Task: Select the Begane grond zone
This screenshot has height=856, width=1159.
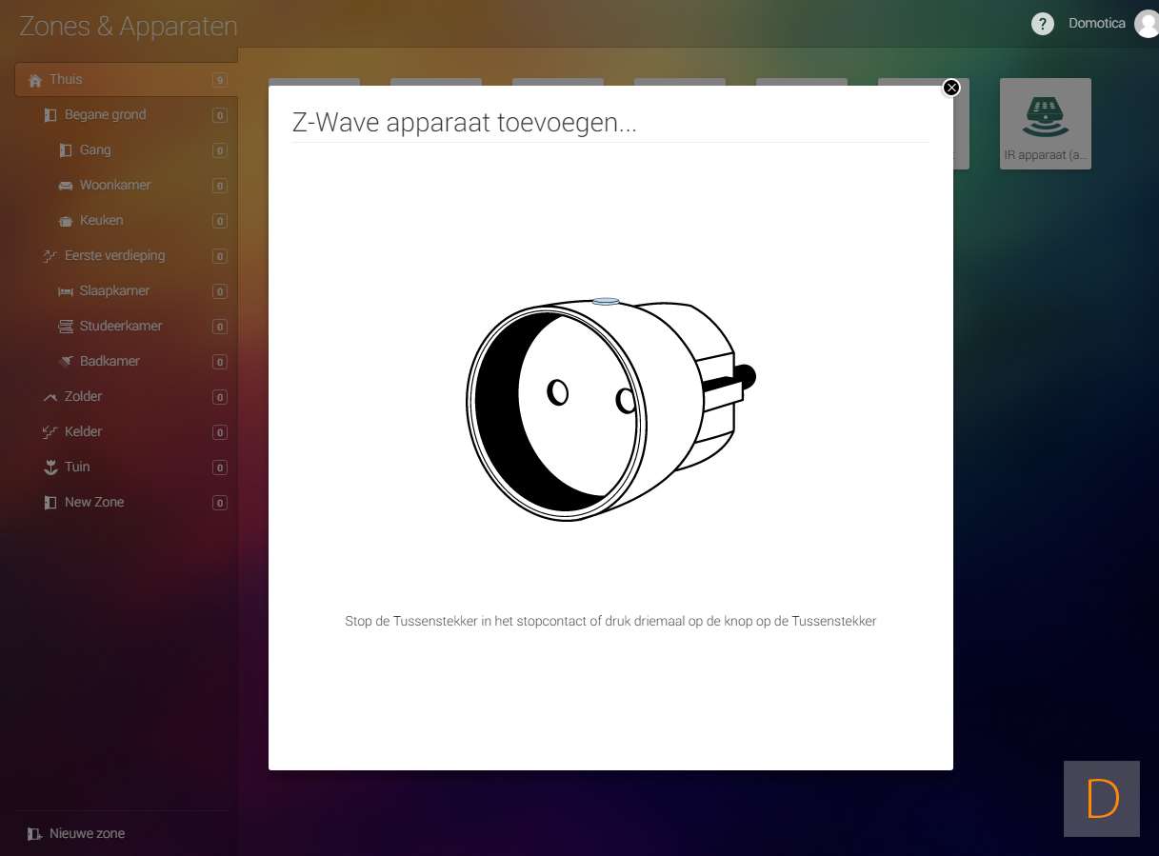Action: [x=105, y=115]
